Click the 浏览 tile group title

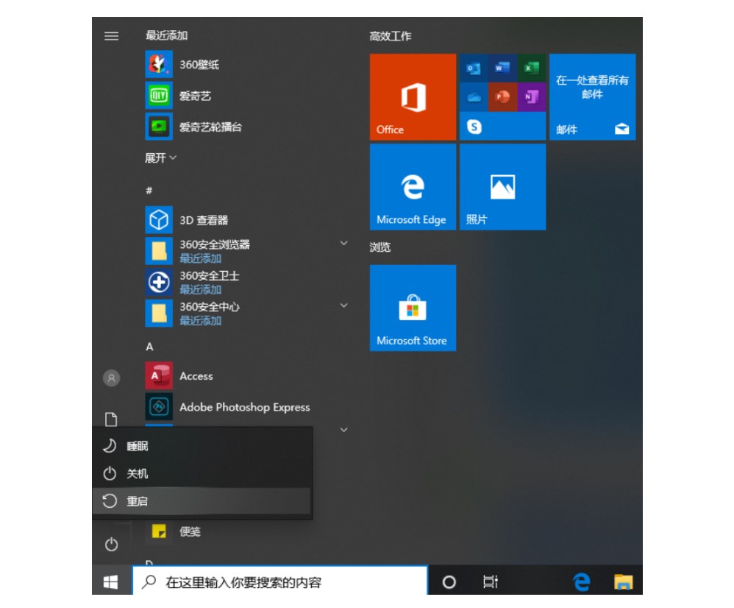[x=380, y=247]
